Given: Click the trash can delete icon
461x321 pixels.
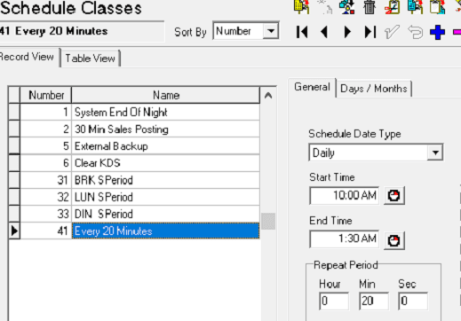Looking at the screenshot, I should (x=370, y=7).
